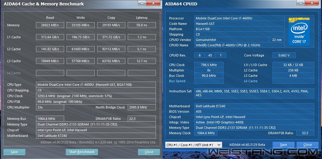Click CPUID Vendor GenuineIntel field
This screenshot has width=322, height=159.
[232, 40]
